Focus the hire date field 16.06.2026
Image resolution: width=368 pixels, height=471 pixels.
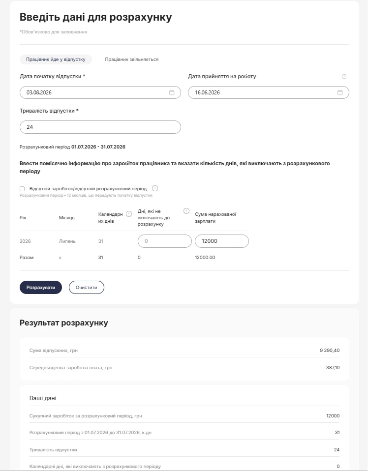269,92
